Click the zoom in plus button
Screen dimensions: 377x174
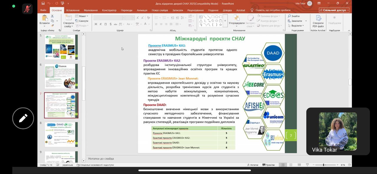pyautogui.click(x=338, y=165)
